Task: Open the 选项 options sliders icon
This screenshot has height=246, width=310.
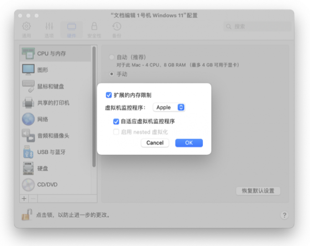Action: click(x=49, y=26)
